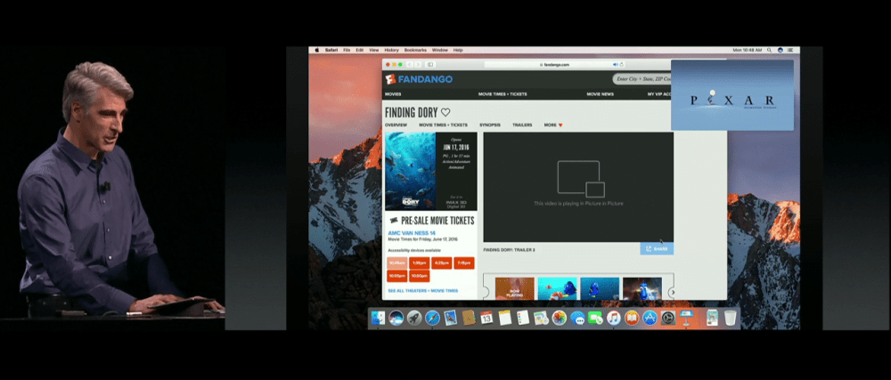Screen dimensions: 891x380
Task: Open the Edit menu
Action: pos(360,50)
